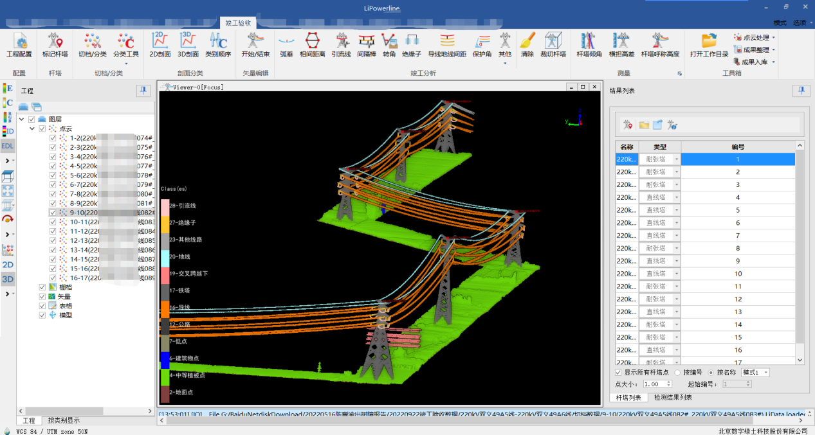Screen dimensions: 815x435
Task: Click the 开始/结束 vector editing tool
Action: pos(255,45)
